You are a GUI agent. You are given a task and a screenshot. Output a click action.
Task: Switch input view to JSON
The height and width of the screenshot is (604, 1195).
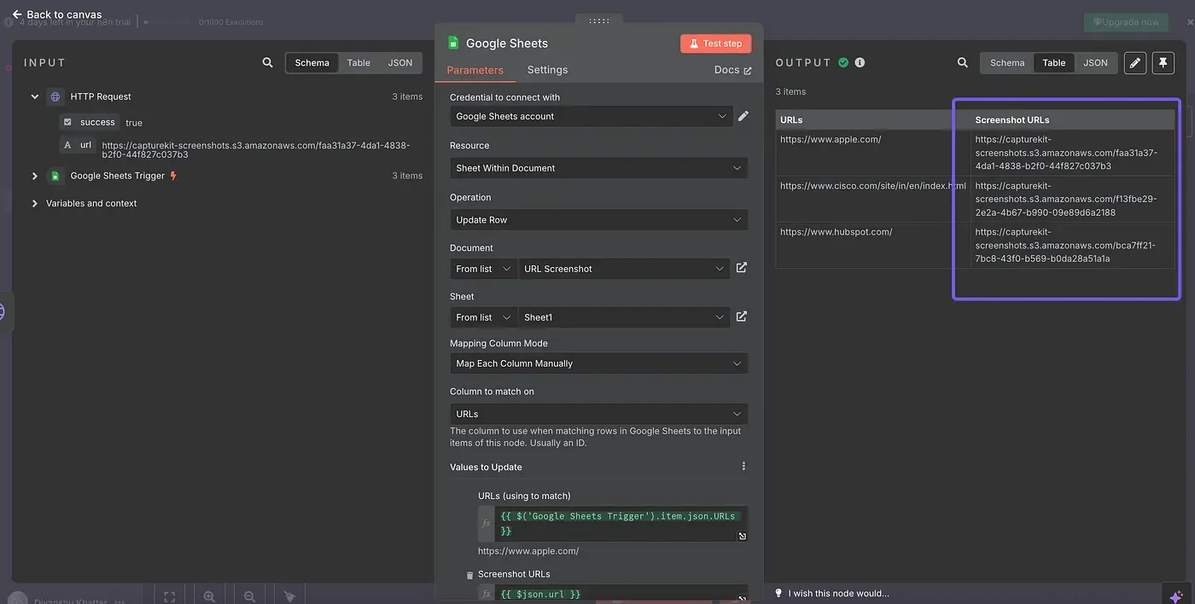399,62
